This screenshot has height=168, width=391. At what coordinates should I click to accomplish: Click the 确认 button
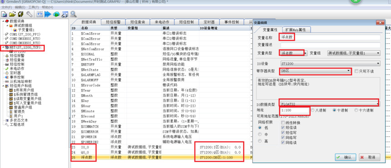coord(346,158)
